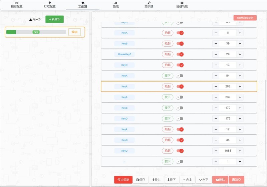
Task: Toggle the switch in the delay 11 row
Action: (180, 33)
